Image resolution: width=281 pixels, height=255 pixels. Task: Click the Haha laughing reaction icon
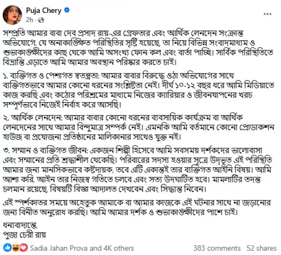click(16, 248)
